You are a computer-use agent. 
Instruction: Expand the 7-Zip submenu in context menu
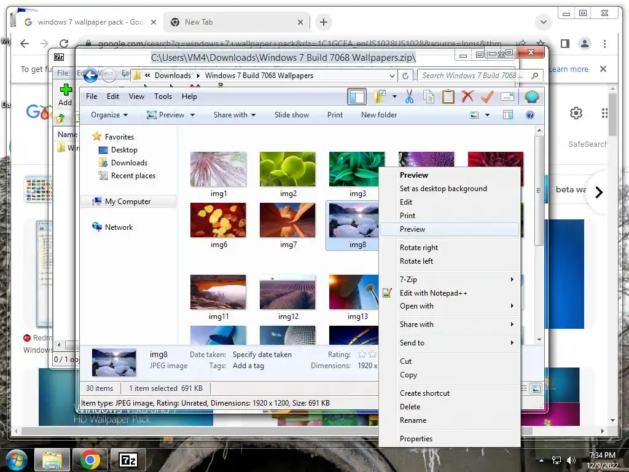(x=450, y=280)
